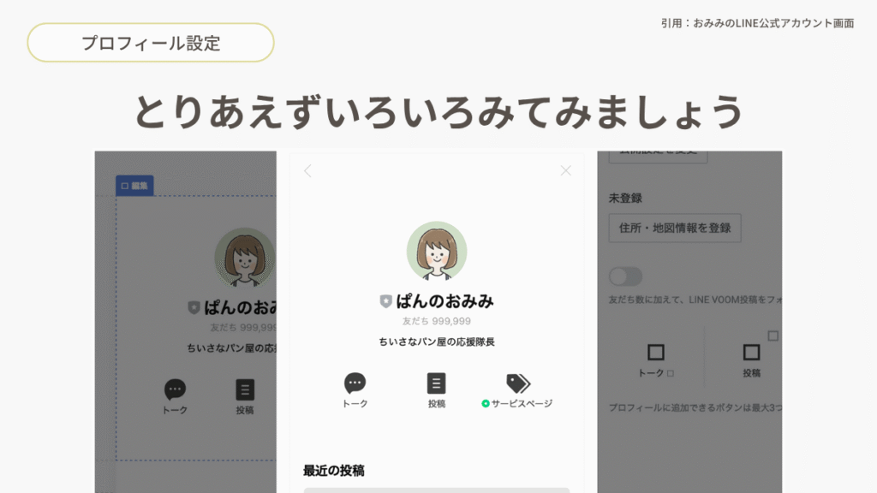Select the square 投稿 button slot in settings
The height and width of the screenshot is (493, 877).
click(x=751, y=353)
